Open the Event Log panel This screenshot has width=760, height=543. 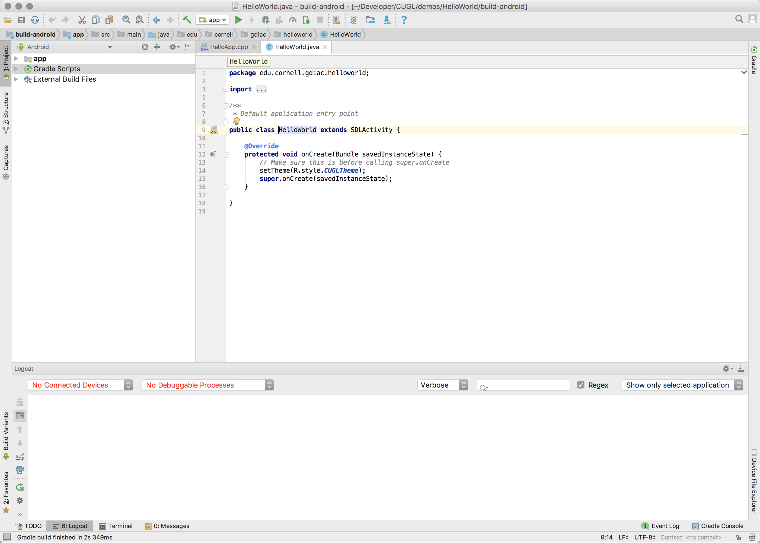[660, 526]
